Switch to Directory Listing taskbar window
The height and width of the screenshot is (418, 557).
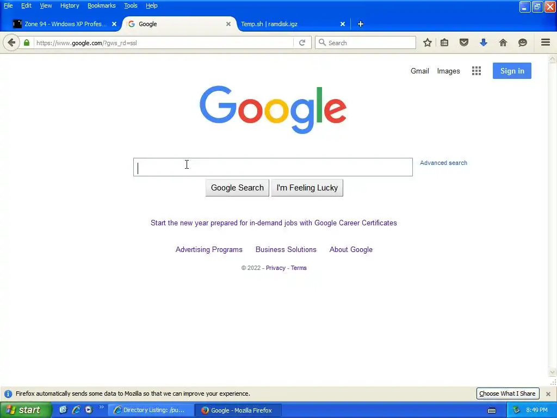tap(151, 410)
